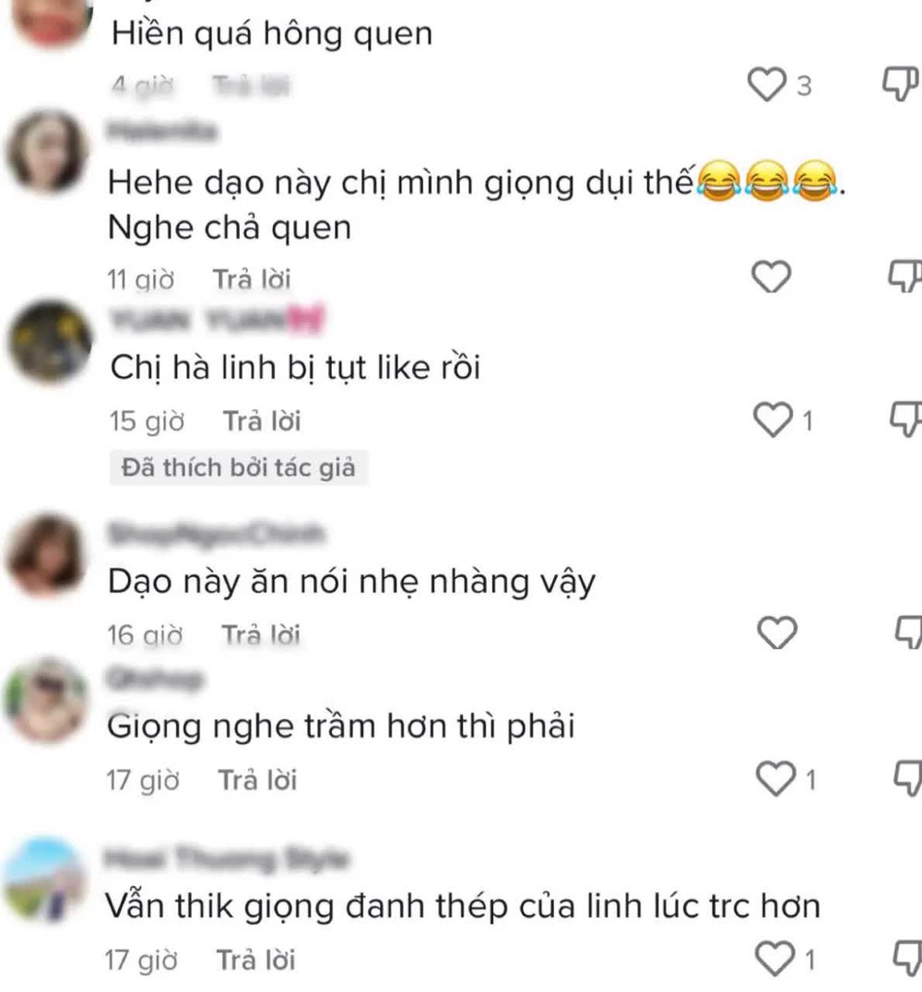Reply to the 15 giờ comment

262,421
